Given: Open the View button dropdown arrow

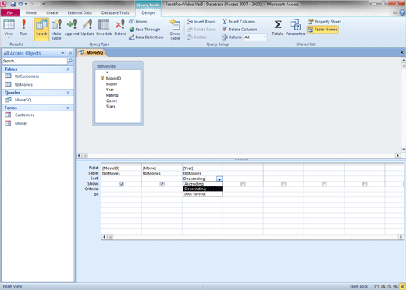Looking at the screenshot, I should tap(9, 38).
